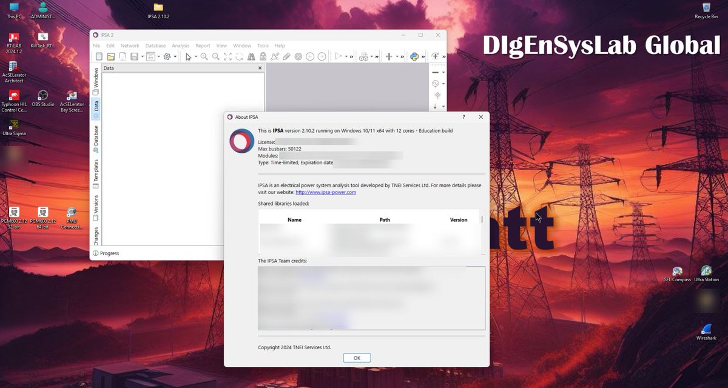Click OK in About IPSA dialog
The height and width of the screenshot is (388, 728).
click(357, 358)
